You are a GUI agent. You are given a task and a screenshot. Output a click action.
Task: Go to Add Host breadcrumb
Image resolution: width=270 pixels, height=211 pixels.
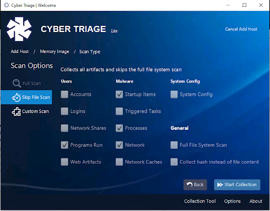point(20,52)
